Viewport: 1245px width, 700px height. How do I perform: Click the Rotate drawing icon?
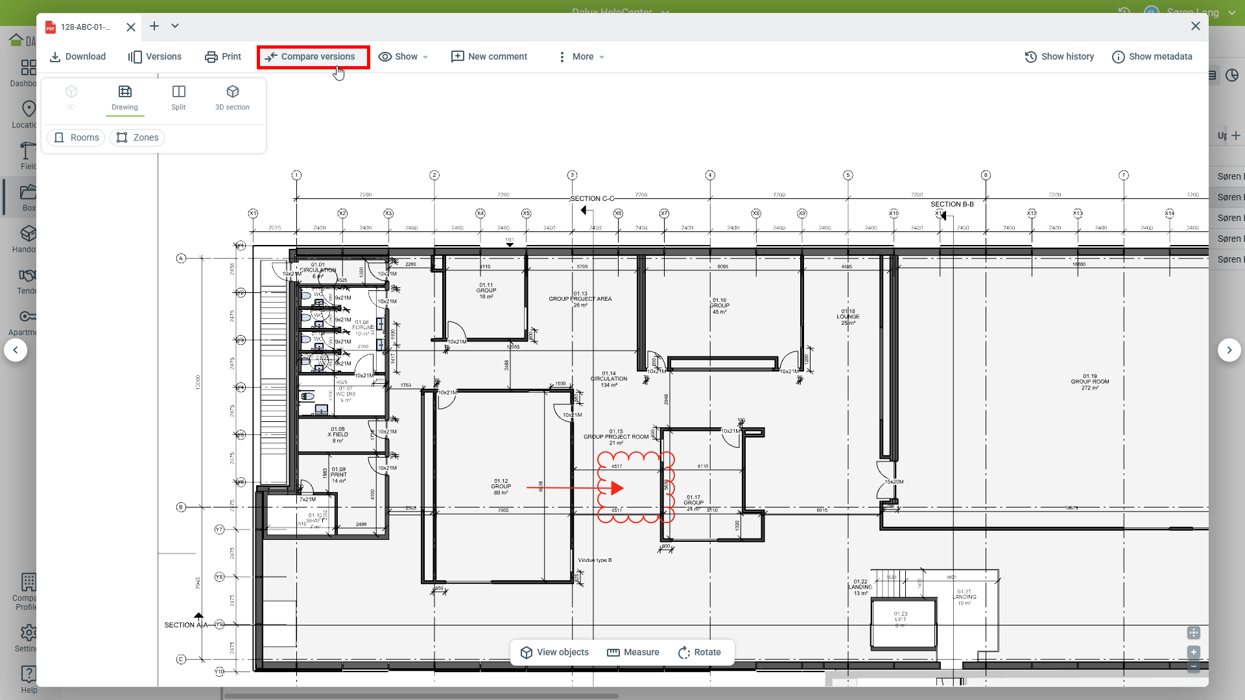click(x=684, y=653)
